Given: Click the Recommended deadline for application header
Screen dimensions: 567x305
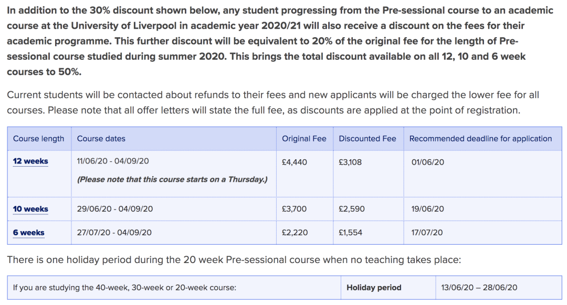Looking at the screenshot, I should click(x=480, y=139).
